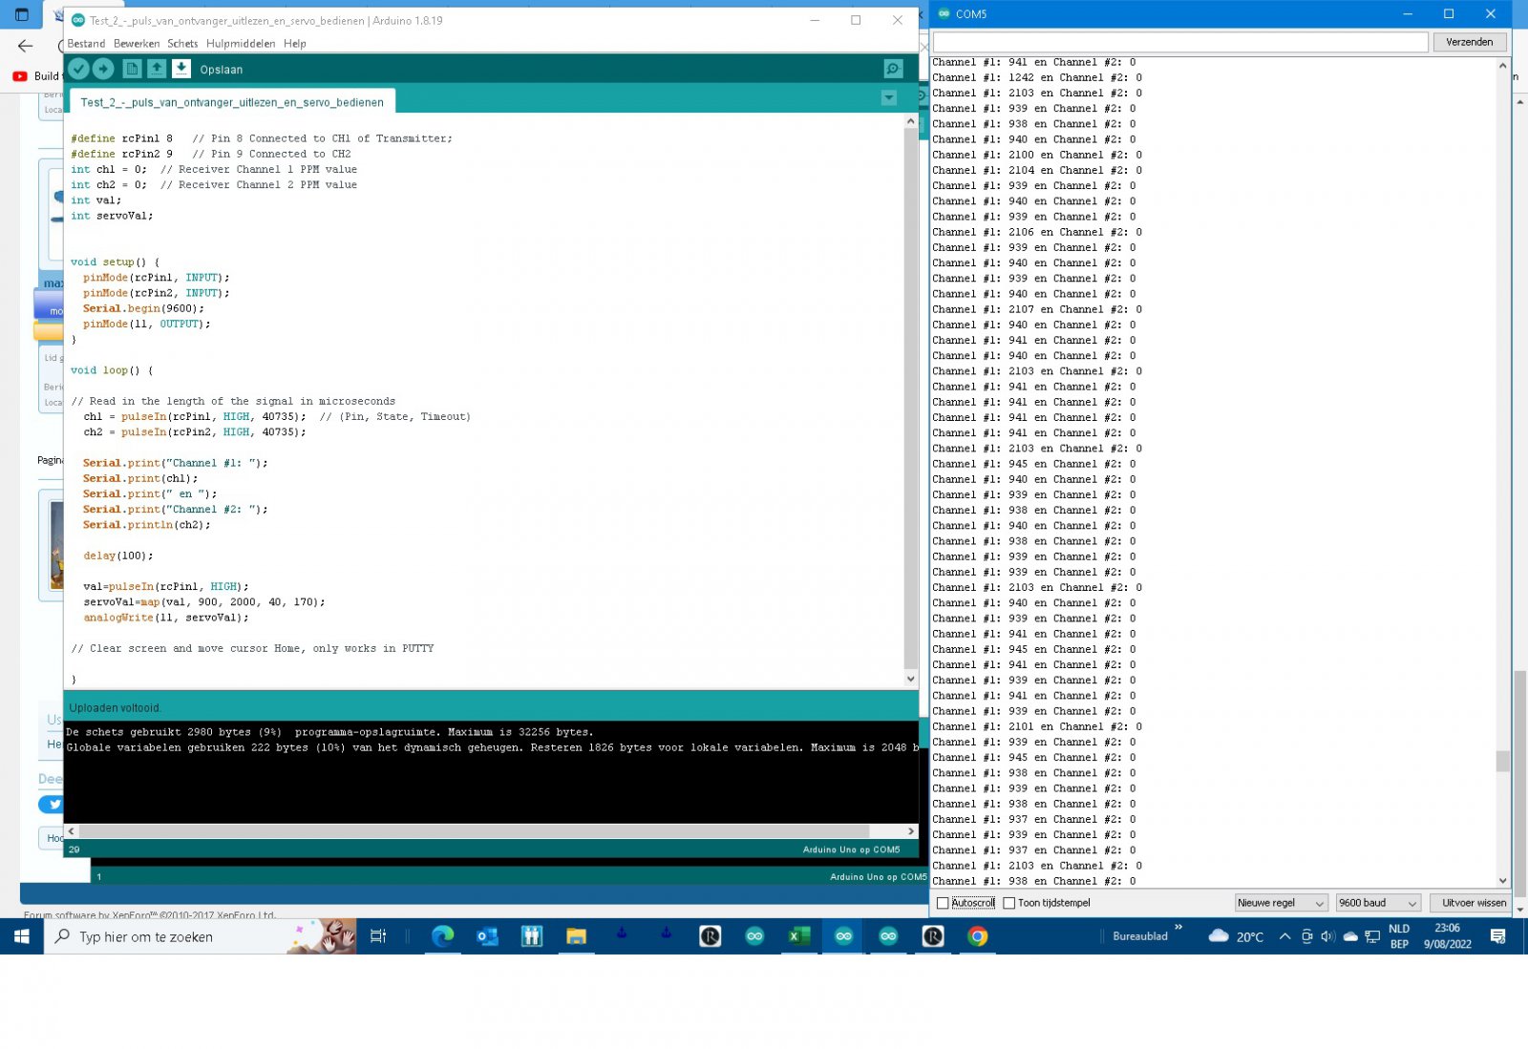The image size is (1528, 1049).
Task: Open Task View on the taskbar
Action: (378, 936)
